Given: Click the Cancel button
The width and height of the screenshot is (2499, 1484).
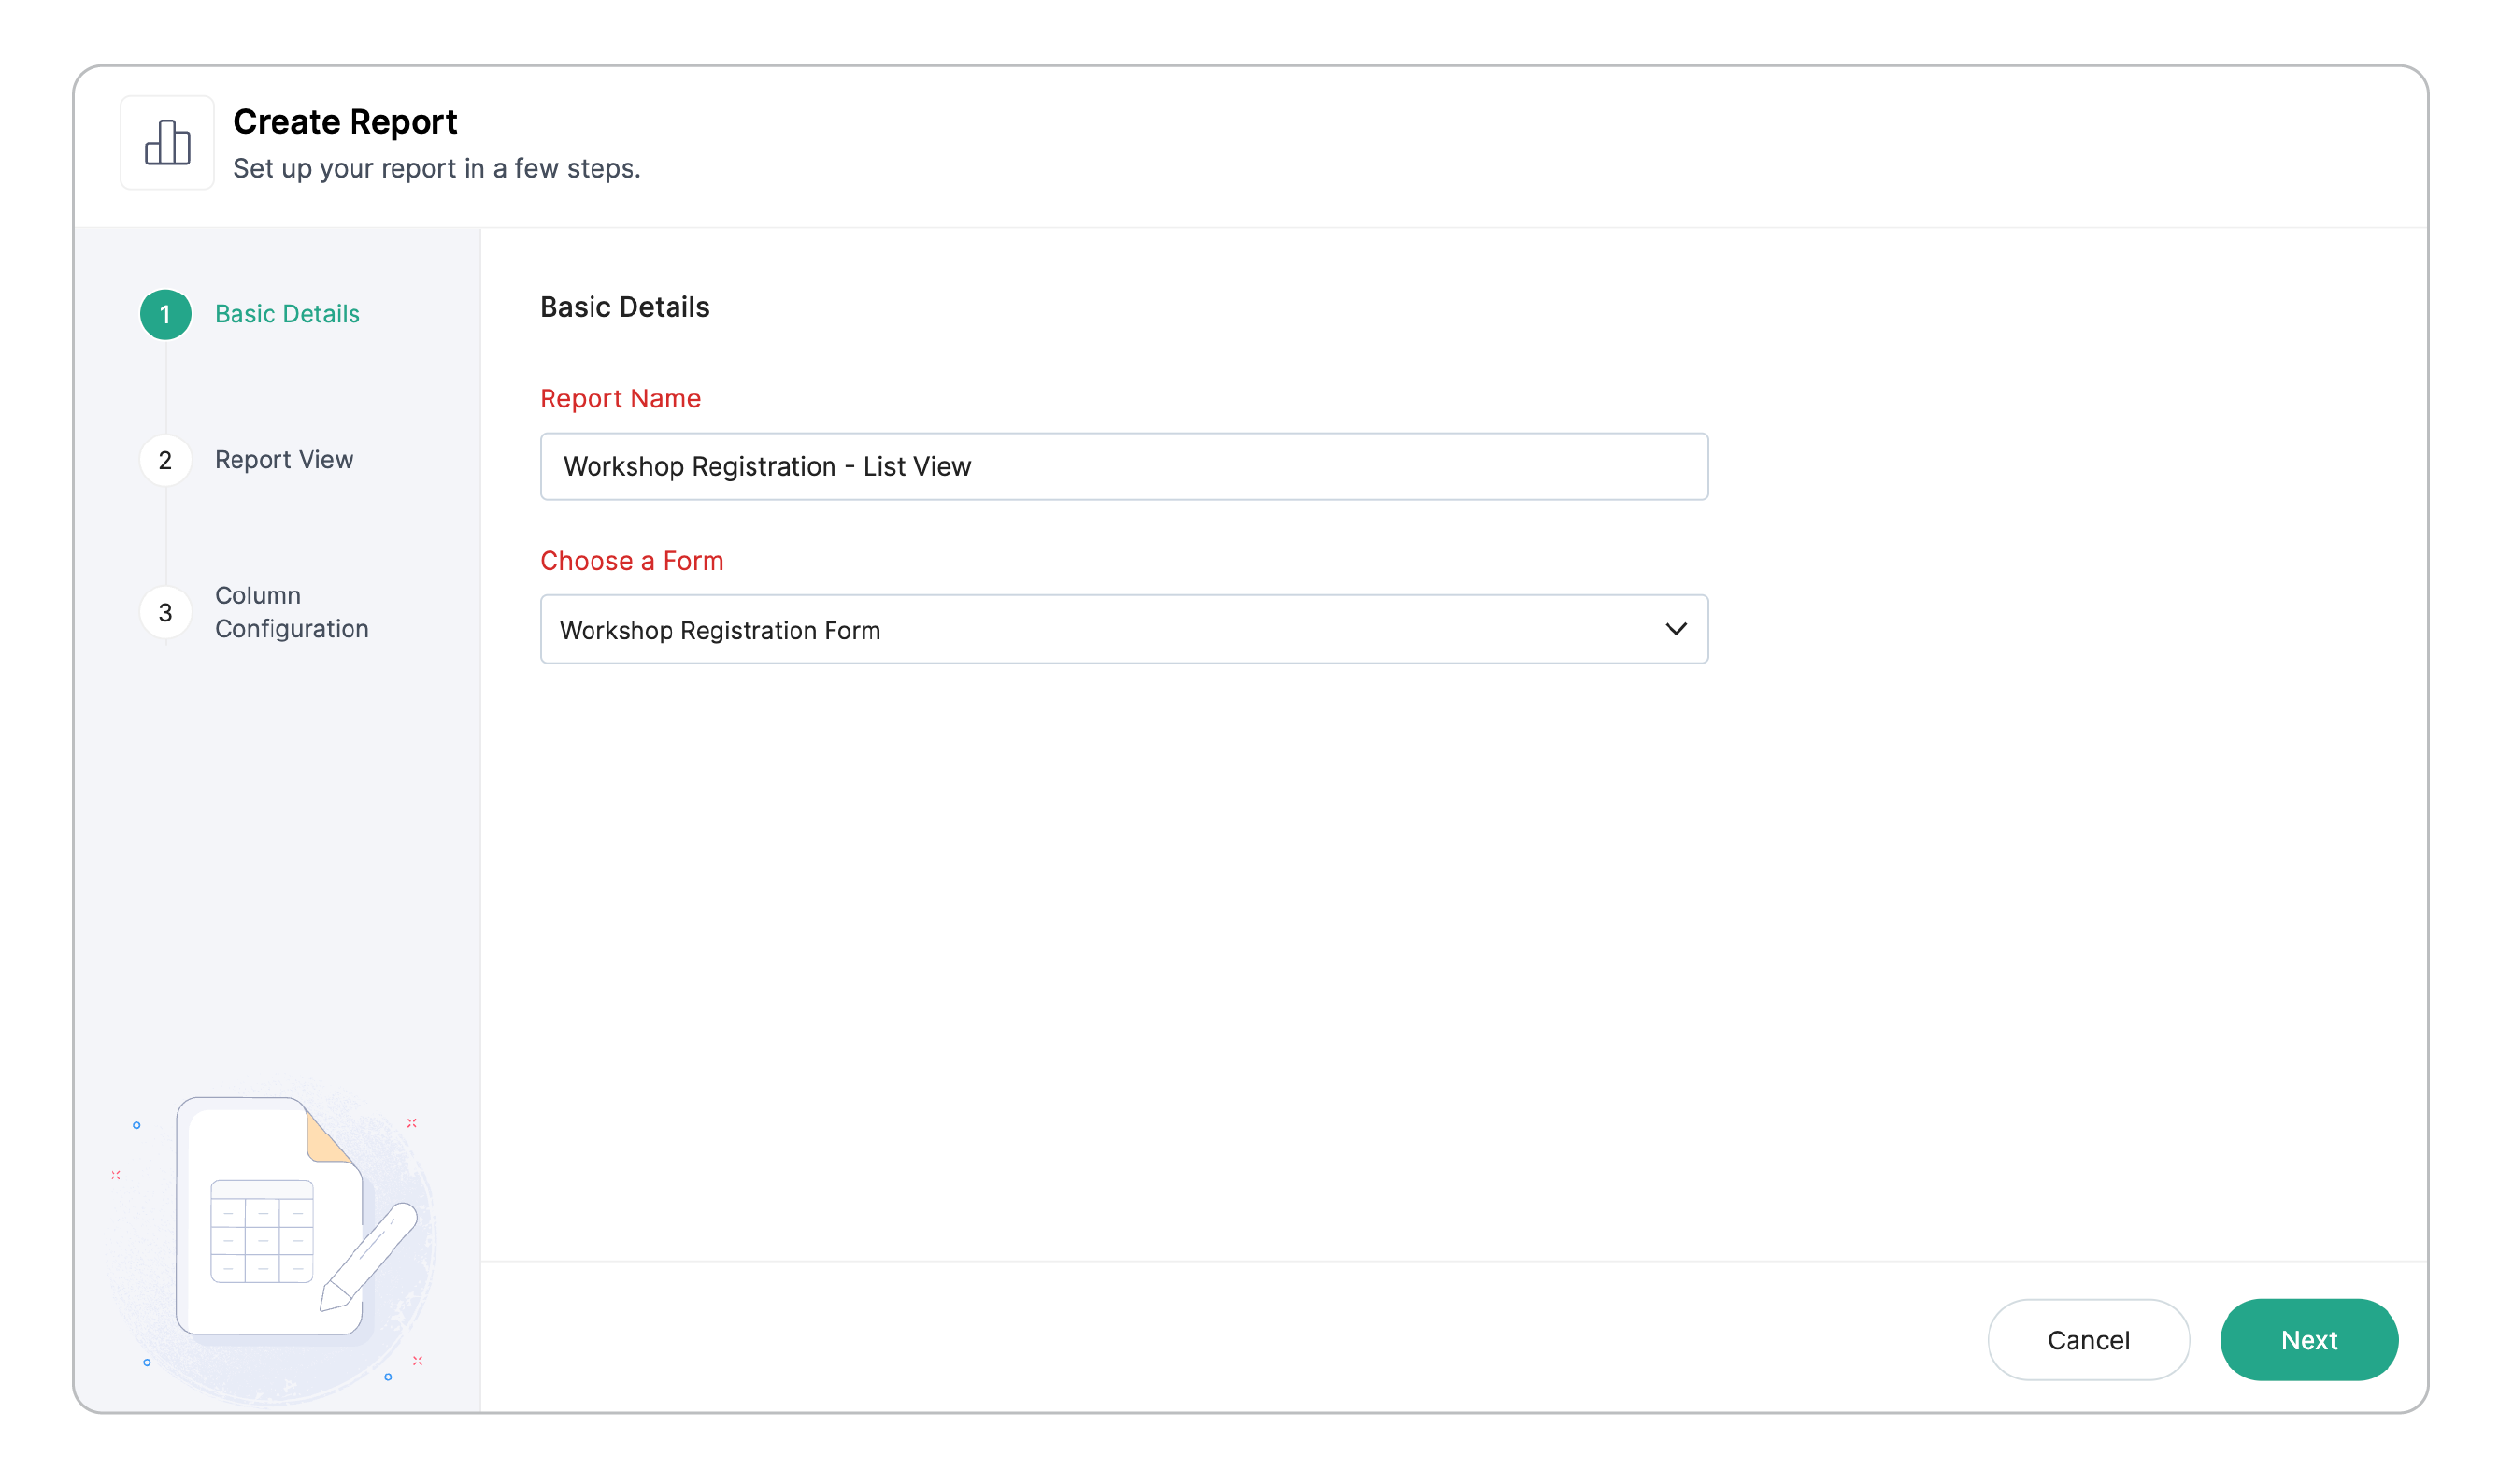Looking at the screenshot, I should click(x=2088, y=1340).
